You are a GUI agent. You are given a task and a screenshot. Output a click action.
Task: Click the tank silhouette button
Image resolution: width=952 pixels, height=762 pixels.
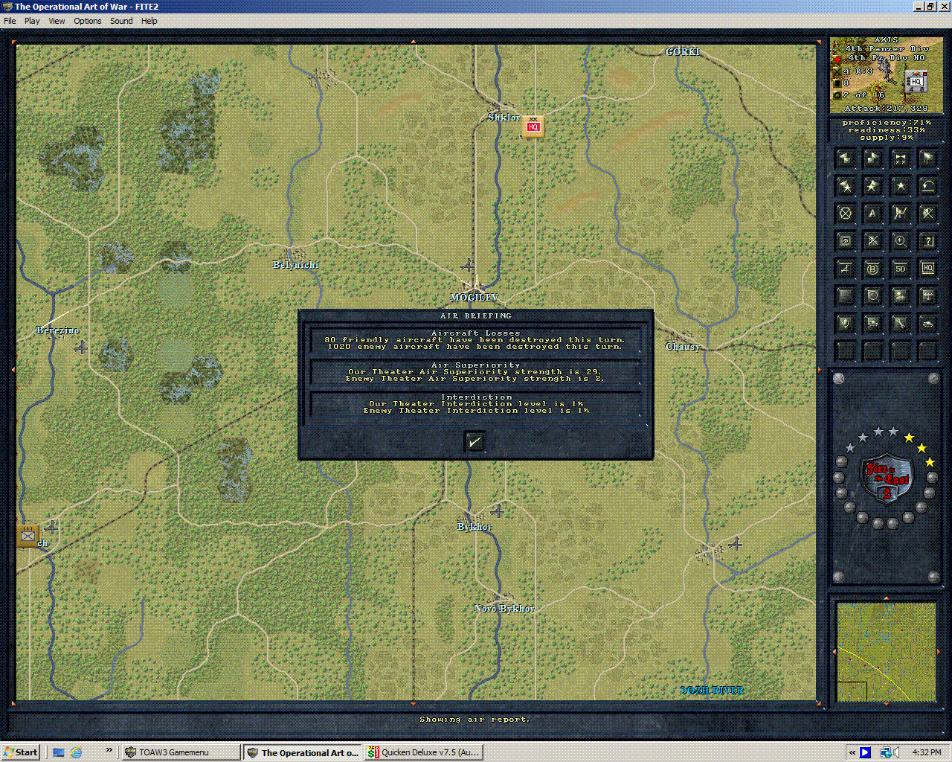coord(927,323)
